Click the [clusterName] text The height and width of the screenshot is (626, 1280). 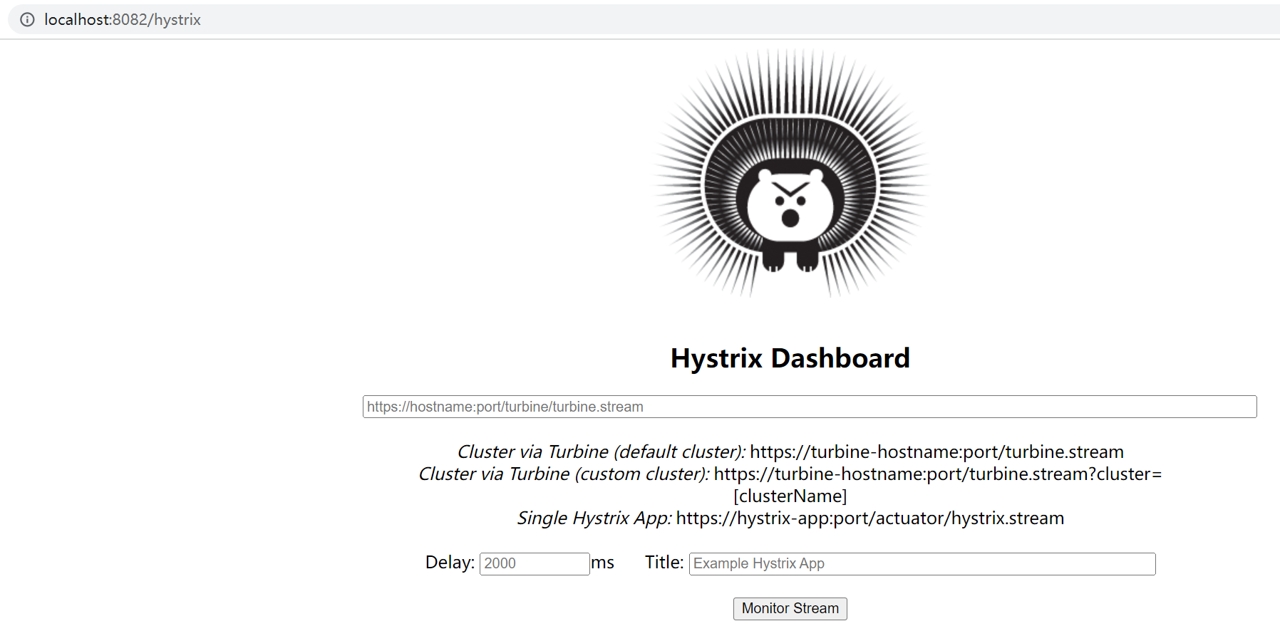790,496
